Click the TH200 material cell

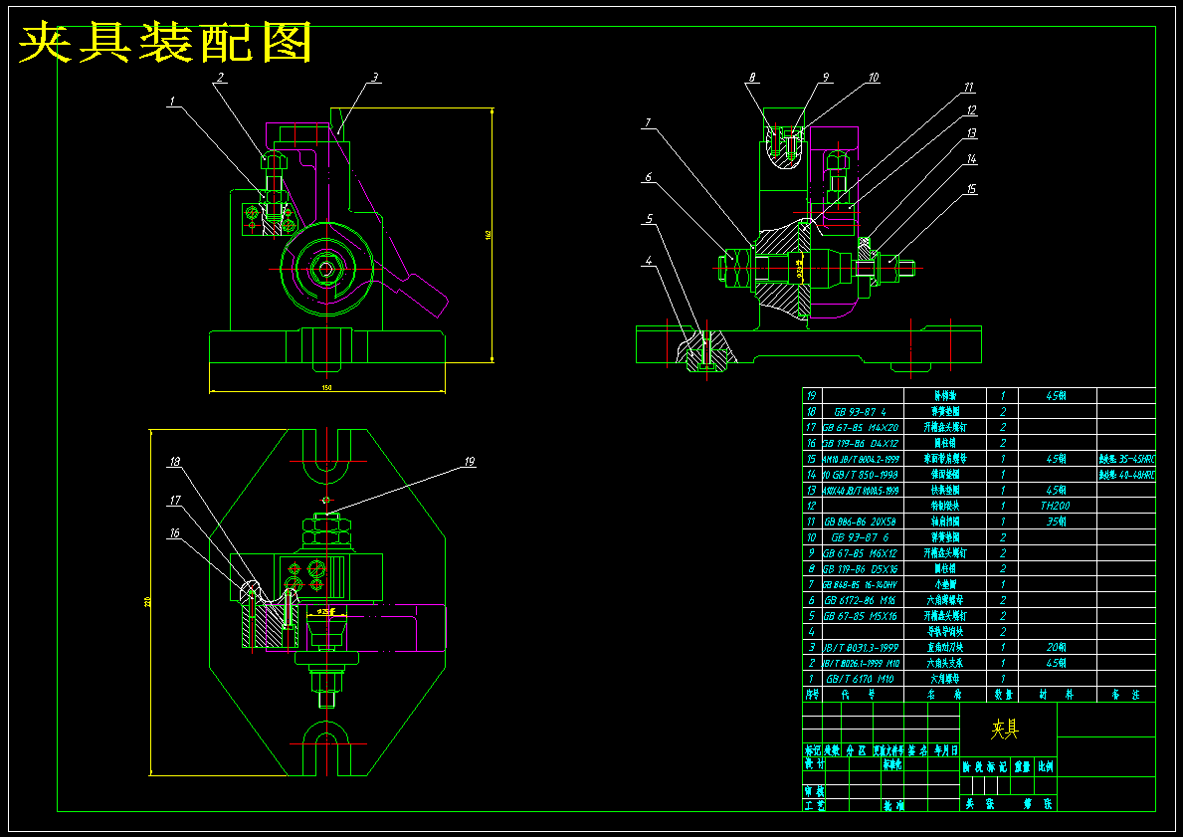(x=1057, y=506)
